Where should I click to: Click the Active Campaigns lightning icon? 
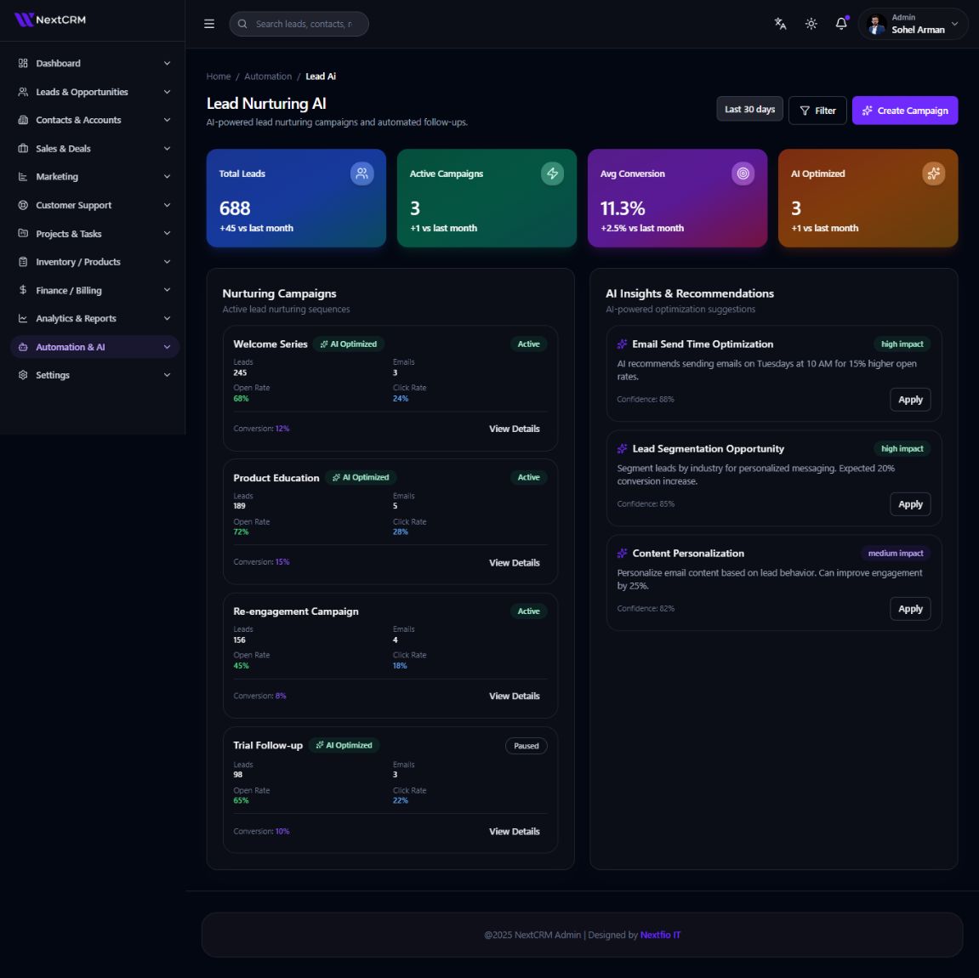553,173
